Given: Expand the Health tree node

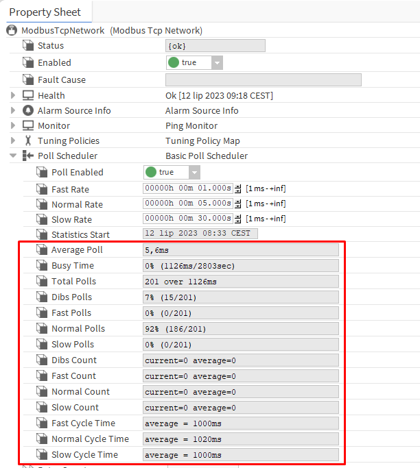Looking at the screenshot, I should (x=13, y=95).
